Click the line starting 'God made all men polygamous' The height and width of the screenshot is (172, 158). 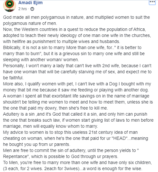(x=76, y=18)
